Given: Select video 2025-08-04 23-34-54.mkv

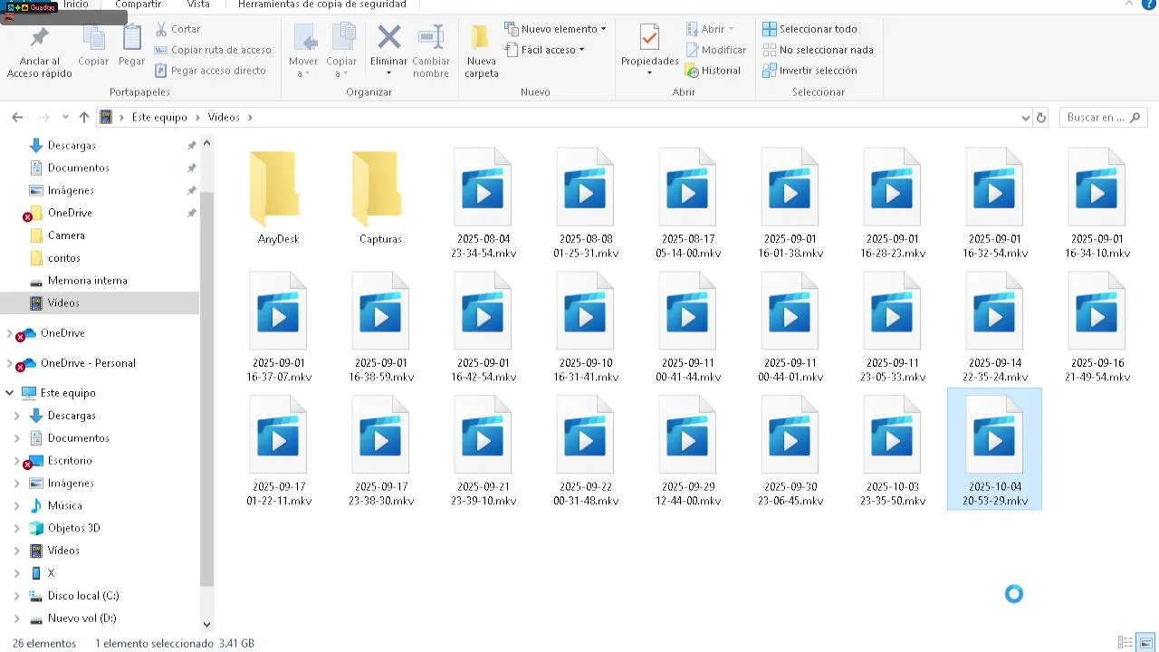Looking at the screenshot, I should point(484,204).
